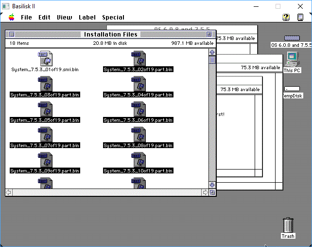Click the horizontal scroll left arrow
The image size is (312, 247).
pos(9,192)
